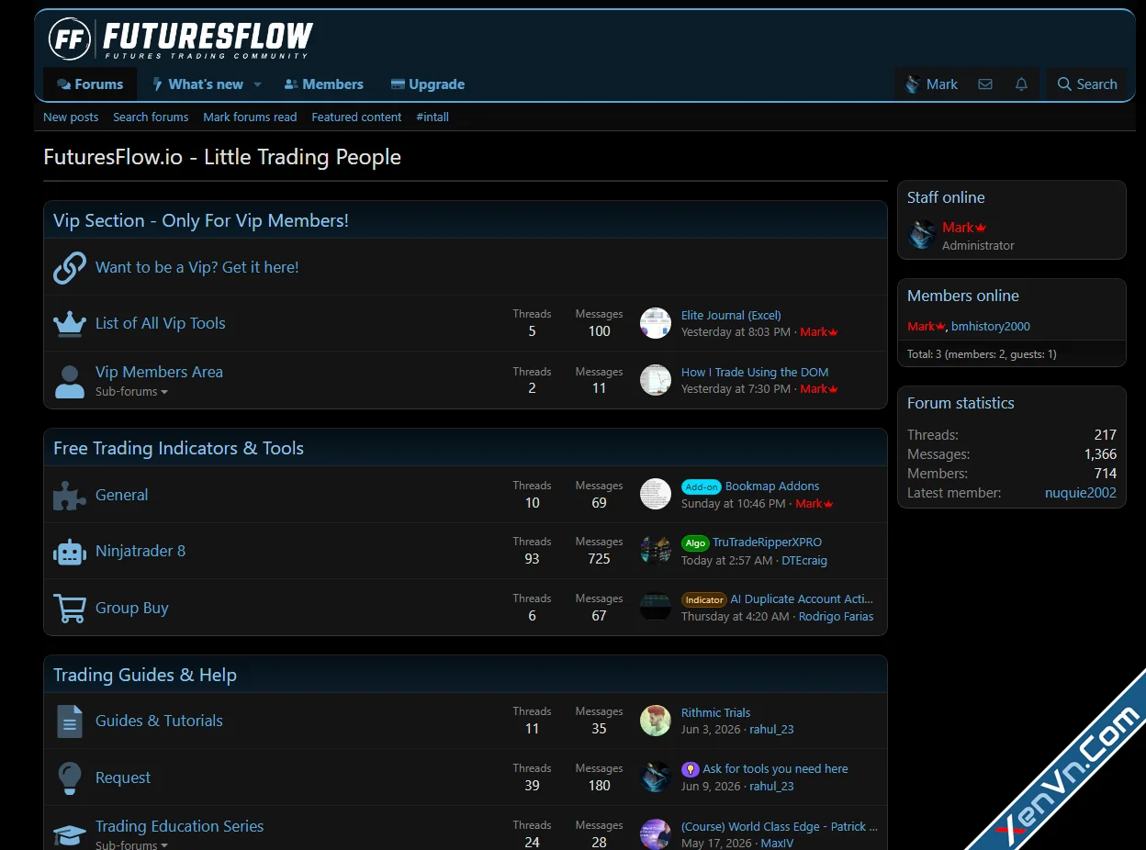This screenshot has width=1146, height=850.
Task: Open the Forums tab
Action: tap(90, 84)
